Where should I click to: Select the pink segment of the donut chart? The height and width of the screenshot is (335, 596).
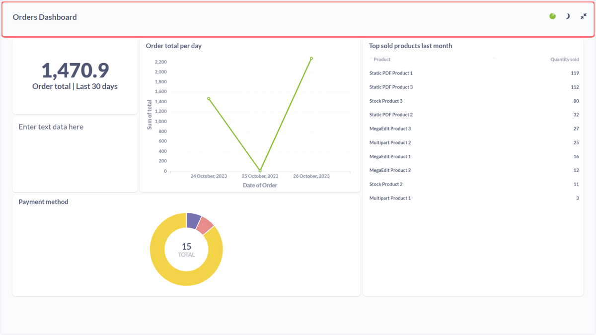tap(205, 226)
